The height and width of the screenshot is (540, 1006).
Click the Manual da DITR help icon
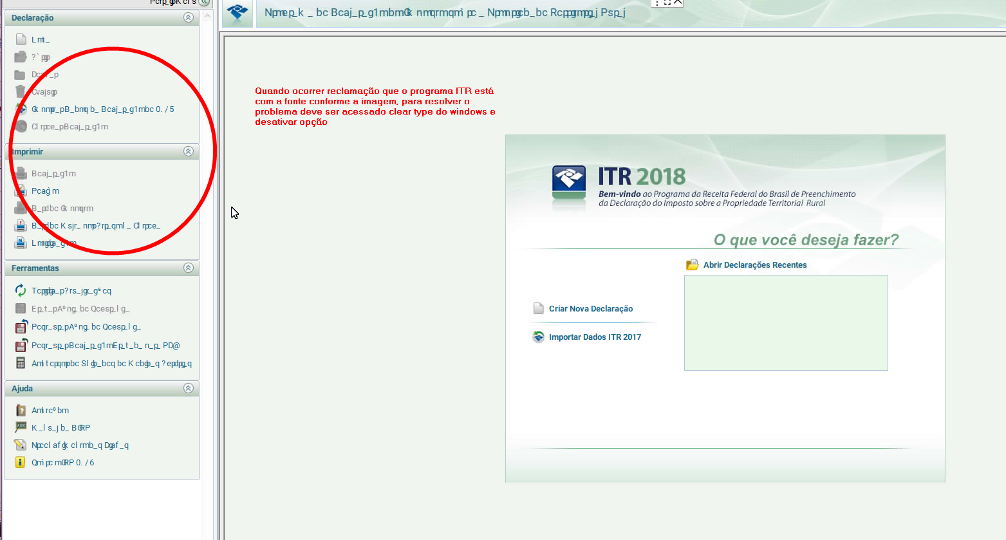(21, 427)
